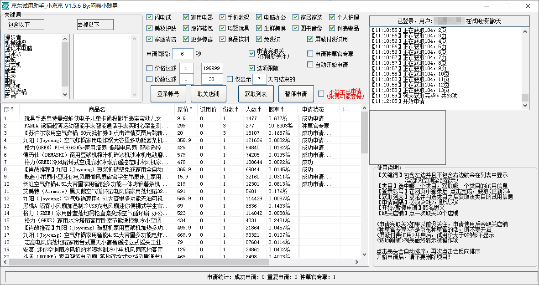Enable 申请种草官专享

pos(309,53)
